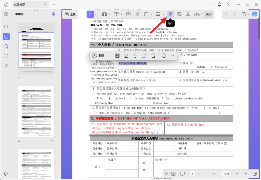Viewport: 261px width, 180px height.
Task: Click the page number input field
Action: [193, 174]
